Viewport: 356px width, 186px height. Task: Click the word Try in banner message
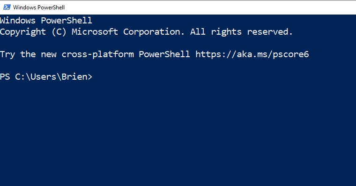click(x=7, y=54)
